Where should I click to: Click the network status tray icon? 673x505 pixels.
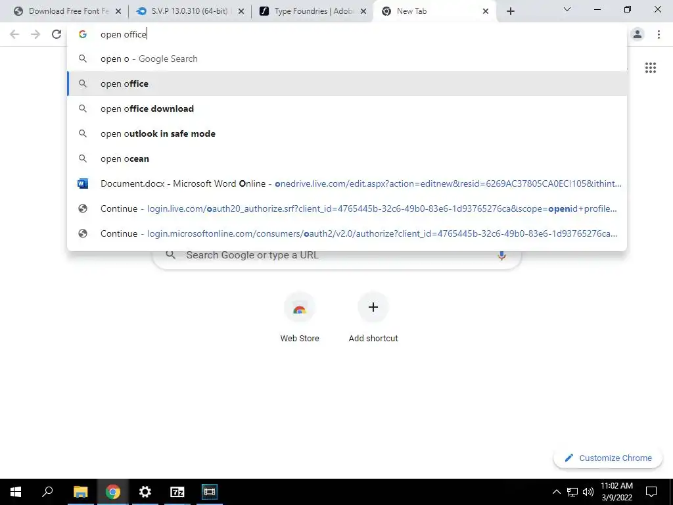[x=572, y=492]
